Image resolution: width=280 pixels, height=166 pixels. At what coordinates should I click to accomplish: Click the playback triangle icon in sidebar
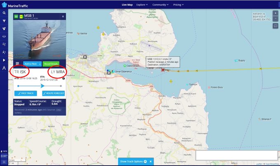point(4,60)
